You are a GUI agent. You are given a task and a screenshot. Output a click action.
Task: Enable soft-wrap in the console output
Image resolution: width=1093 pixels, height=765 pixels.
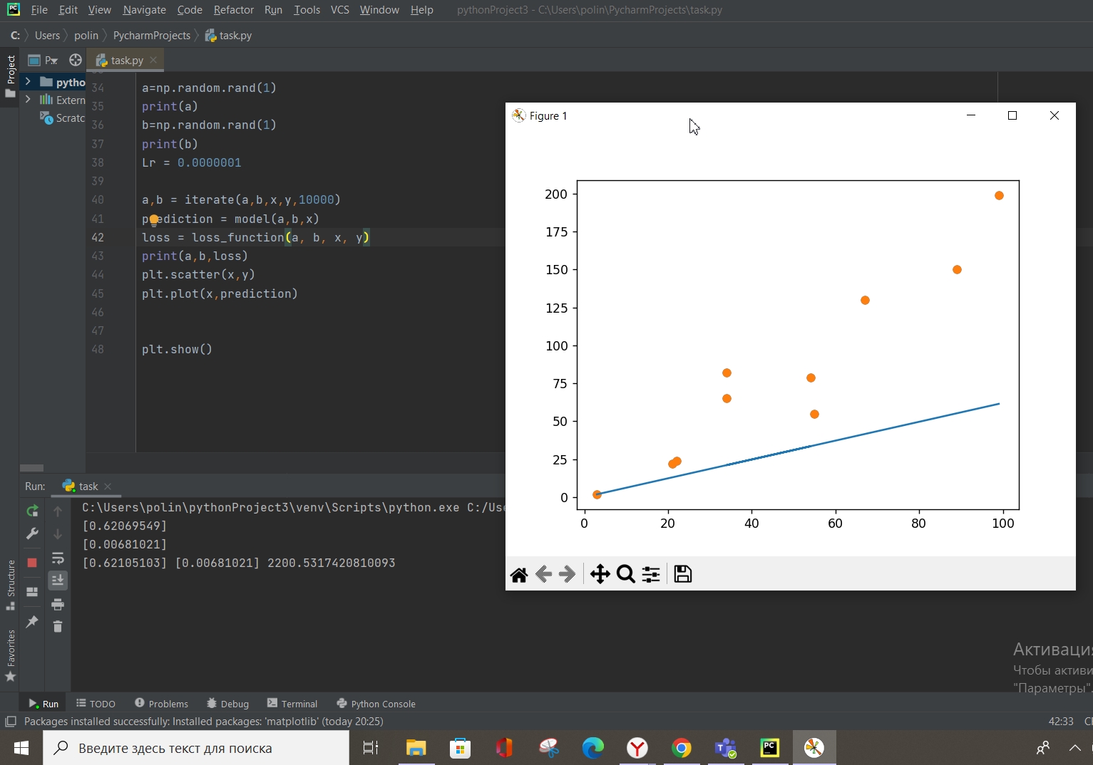(x=58, y=558)
